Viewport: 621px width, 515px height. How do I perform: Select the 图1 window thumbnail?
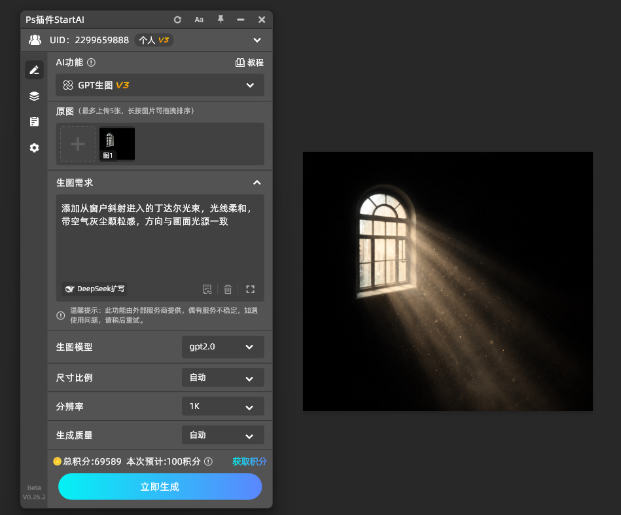(117, 144)
